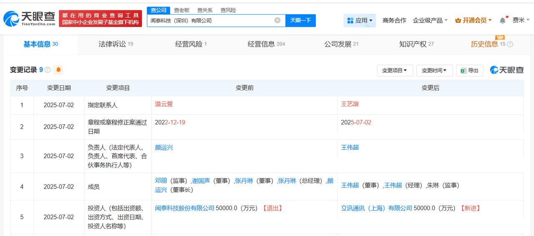
Task: Click the 变更前 column header
Action: coord(244,88)
